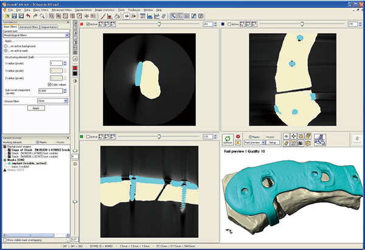Image resolution: width=365 pixels, height=250 pixels.
Task: Open the Current tool Morphological filters dropdown
Action: (36, 35)
